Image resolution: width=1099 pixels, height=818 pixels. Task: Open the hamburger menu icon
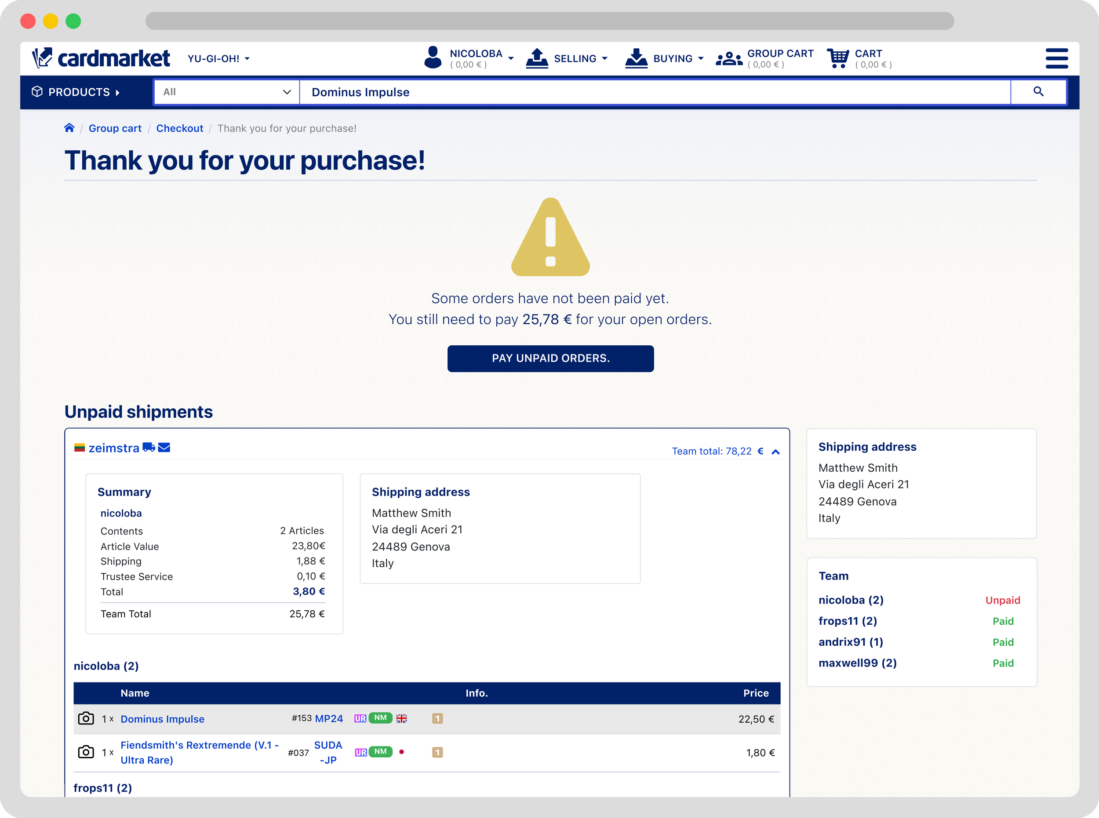(1056, 58)
